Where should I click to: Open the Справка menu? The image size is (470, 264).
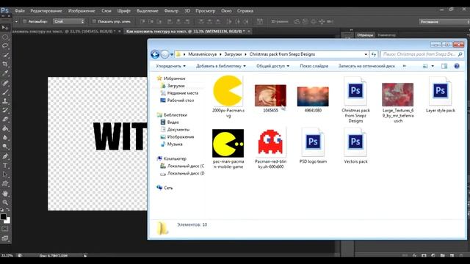[245, 11]
